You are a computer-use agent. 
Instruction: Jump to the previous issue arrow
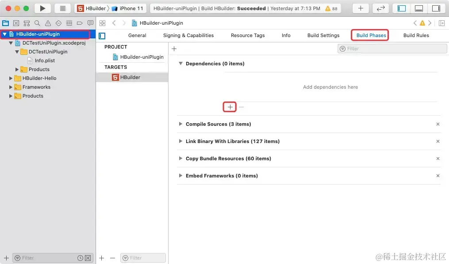(415, 23)
